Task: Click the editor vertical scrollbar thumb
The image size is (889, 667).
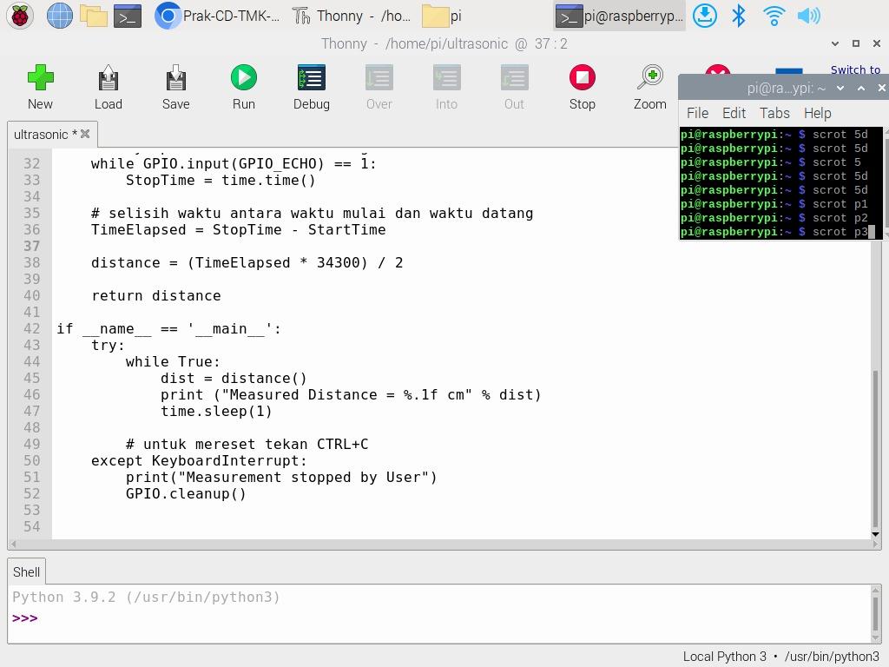Action: (875, 448)
